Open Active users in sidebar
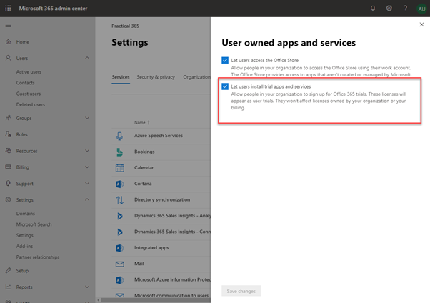 pyautogui.click(x=29, y=72)
